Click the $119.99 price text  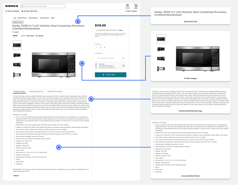[101, 25]
